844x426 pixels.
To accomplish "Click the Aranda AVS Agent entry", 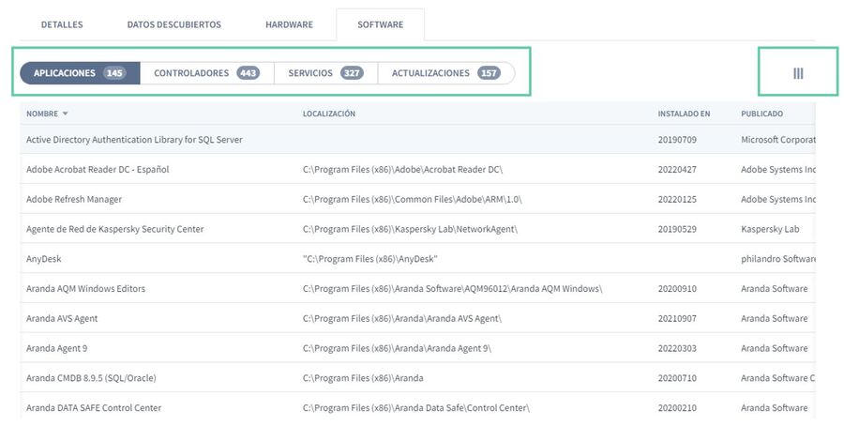I will point(62,319).
